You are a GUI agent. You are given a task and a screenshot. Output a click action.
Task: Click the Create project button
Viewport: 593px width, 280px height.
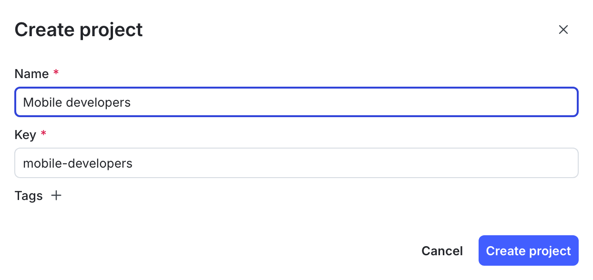click(528, 250)
